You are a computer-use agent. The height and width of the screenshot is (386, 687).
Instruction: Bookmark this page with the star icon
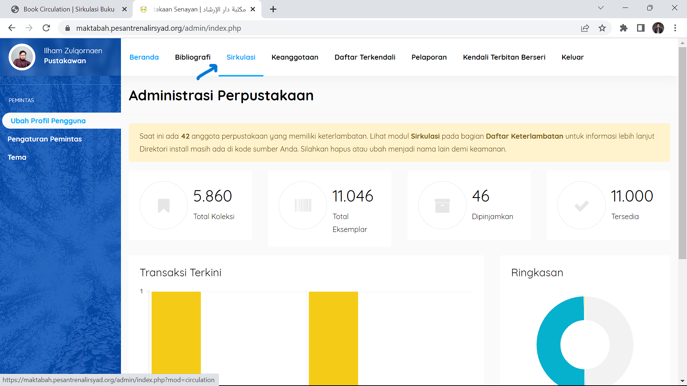602,28
